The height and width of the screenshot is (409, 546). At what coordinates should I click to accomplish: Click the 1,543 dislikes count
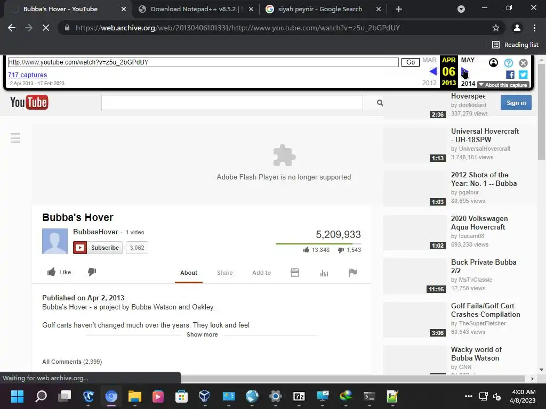tap(354, 250)
